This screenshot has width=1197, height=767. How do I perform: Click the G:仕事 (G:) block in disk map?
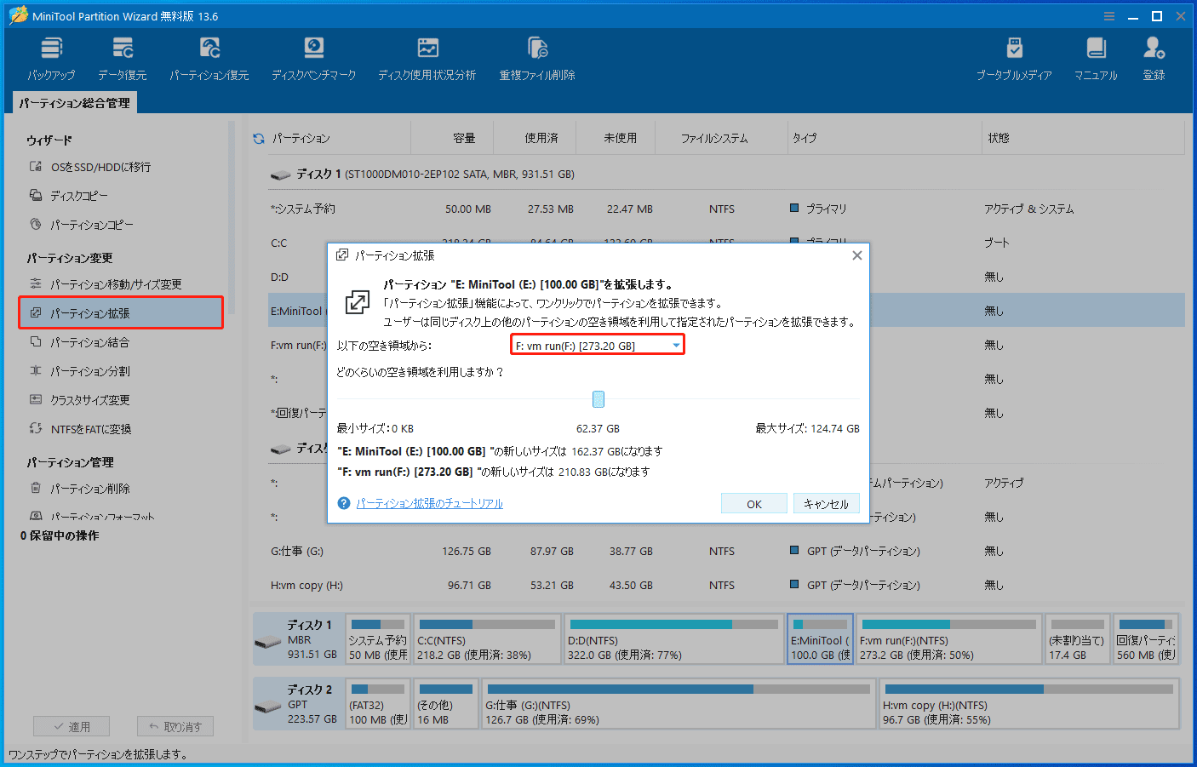[x=679, y=704]
